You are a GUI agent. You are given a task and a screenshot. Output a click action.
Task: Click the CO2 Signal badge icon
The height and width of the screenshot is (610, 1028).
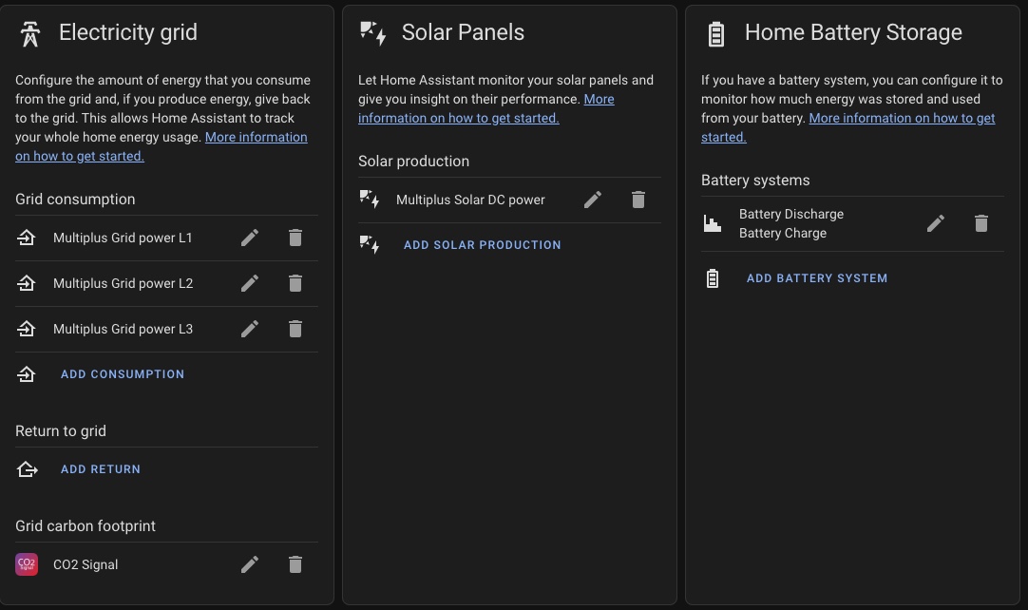click(26, 564)
